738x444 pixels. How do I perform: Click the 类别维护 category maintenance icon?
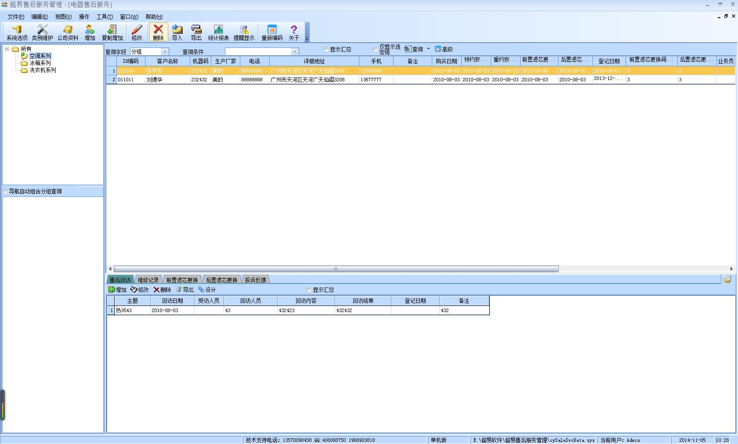tap(42, 33)
